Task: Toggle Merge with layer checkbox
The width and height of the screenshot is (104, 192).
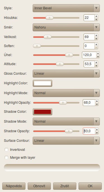Action: 6,158
